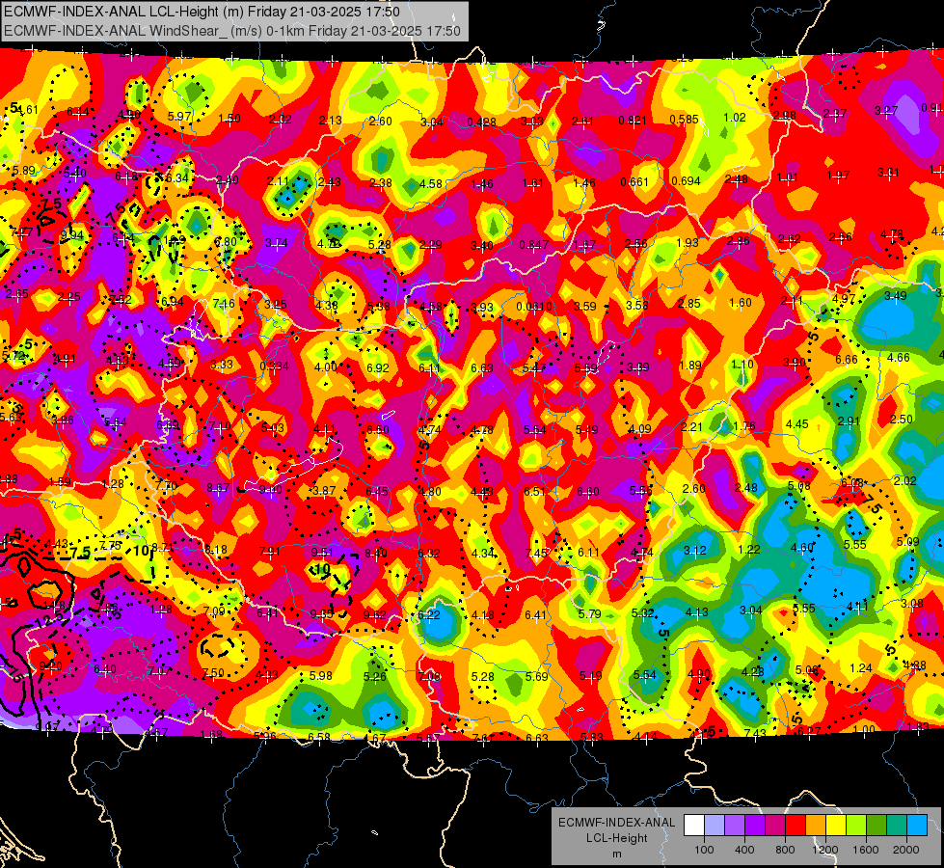This screenshot has width=944, height=868.
Task: Select the light lavender legend swatch
Action: click(715, 826)
